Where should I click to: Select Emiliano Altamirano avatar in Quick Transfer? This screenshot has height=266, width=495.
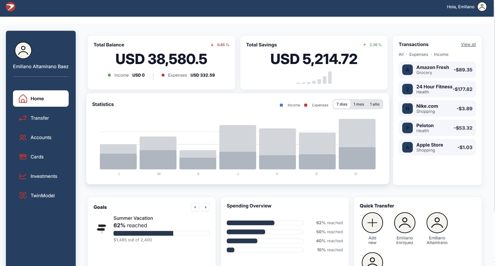pos(437,223)
